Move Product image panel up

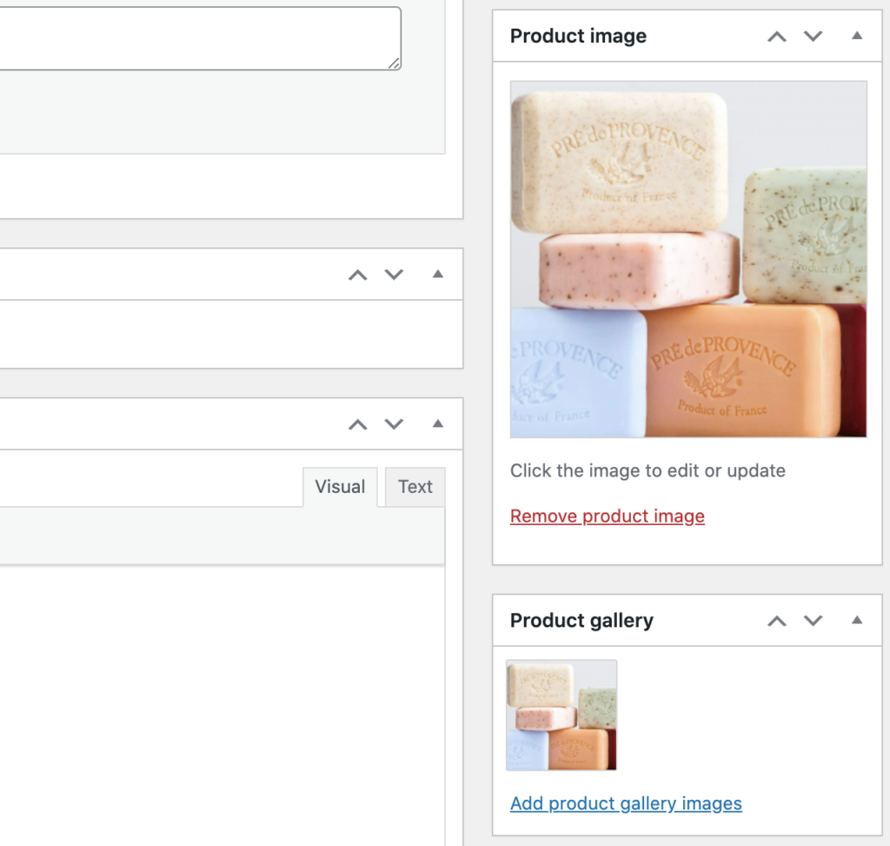[776, 37]
